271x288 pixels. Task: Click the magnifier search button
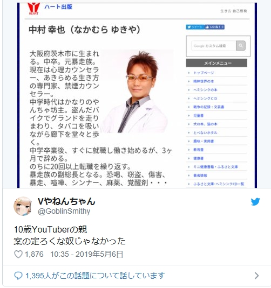pyautogui.click(x=241, y=46)
